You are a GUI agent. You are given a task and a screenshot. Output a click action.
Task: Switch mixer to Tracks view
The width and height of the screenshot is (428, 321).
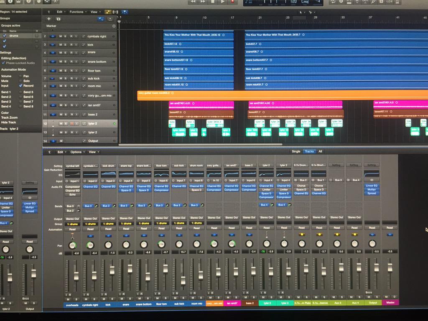coord(309,151)
